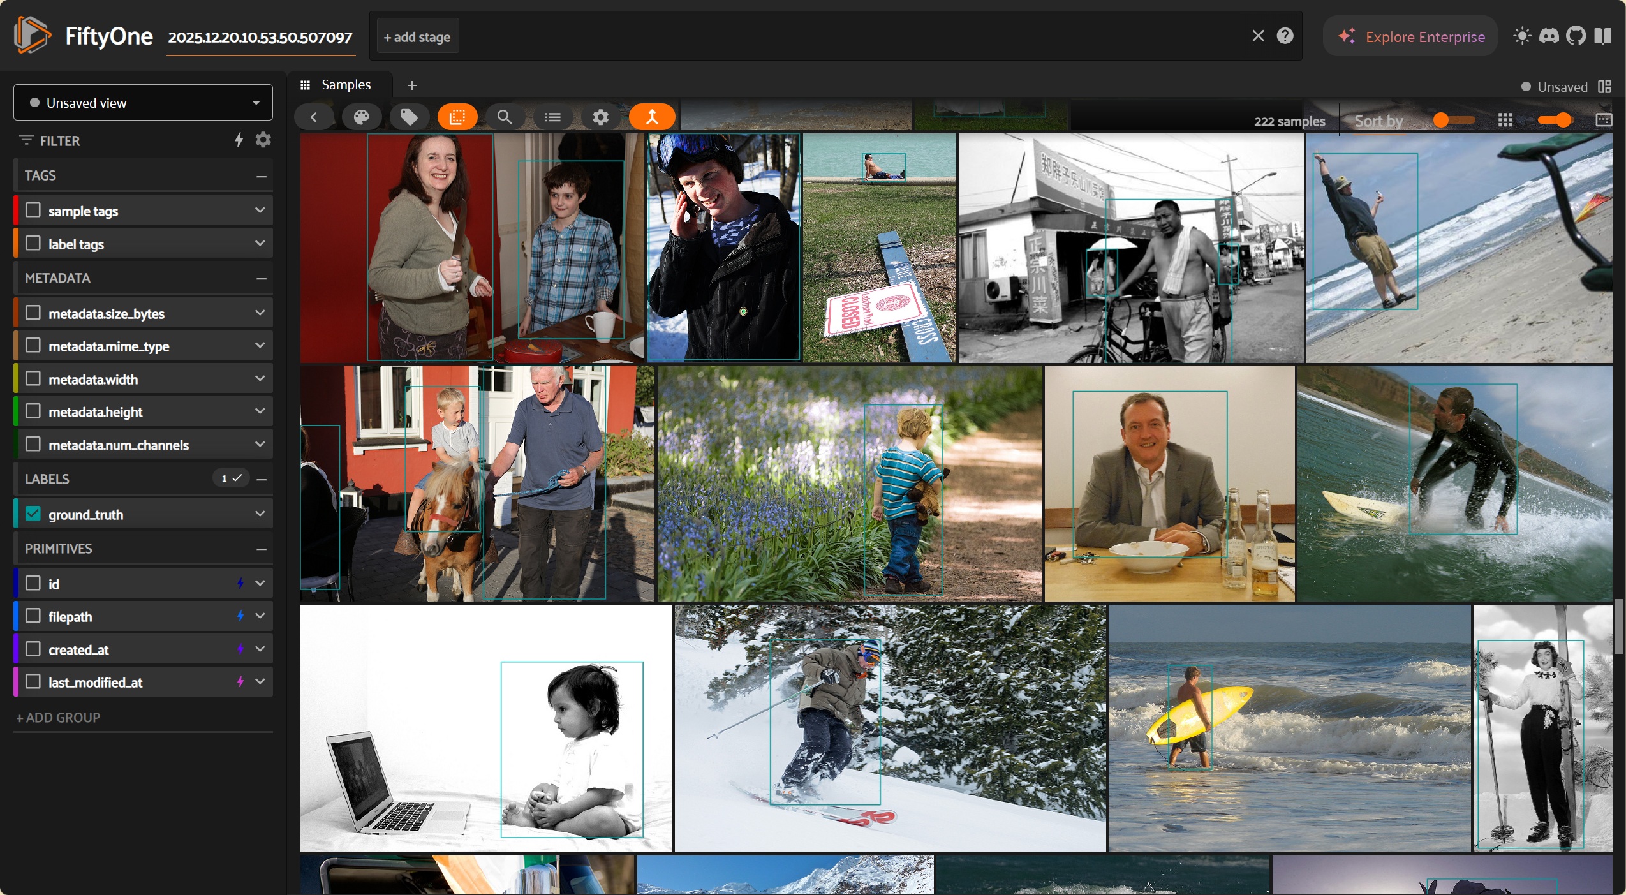This screenshot has height=895, width=1626.
Task: Uncheck the ground_truth checkbox
Action: click(x=33, y=514)
